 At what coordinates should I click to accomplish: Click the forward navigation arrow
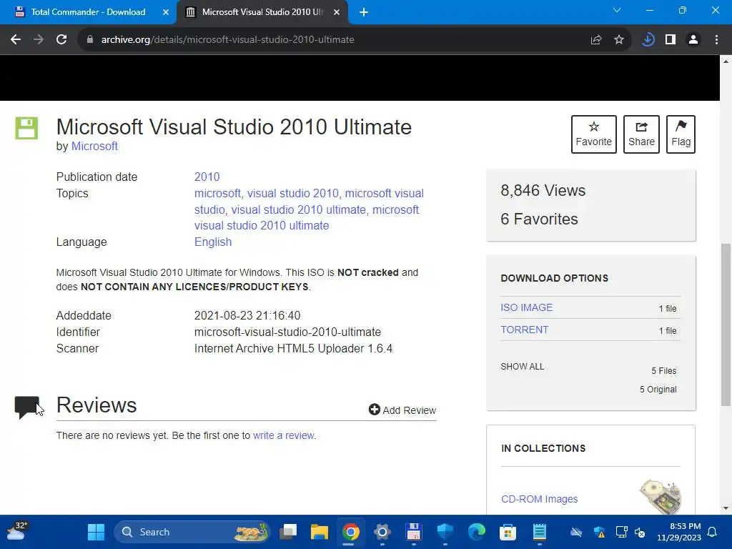39,40
